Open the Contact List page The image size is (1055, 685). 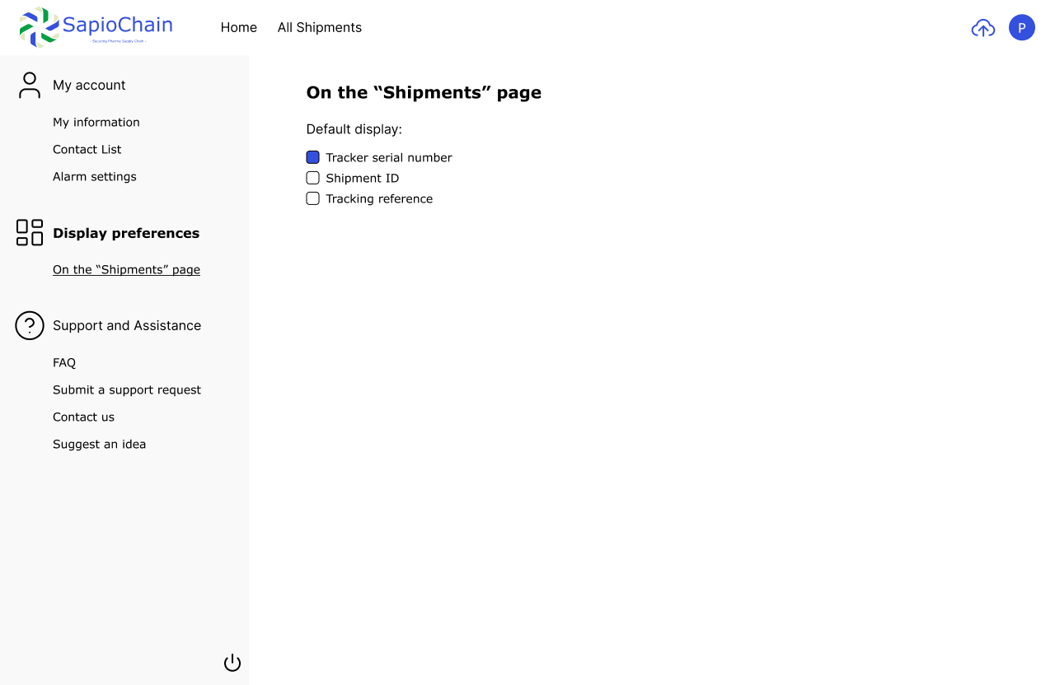pos(87,149)
